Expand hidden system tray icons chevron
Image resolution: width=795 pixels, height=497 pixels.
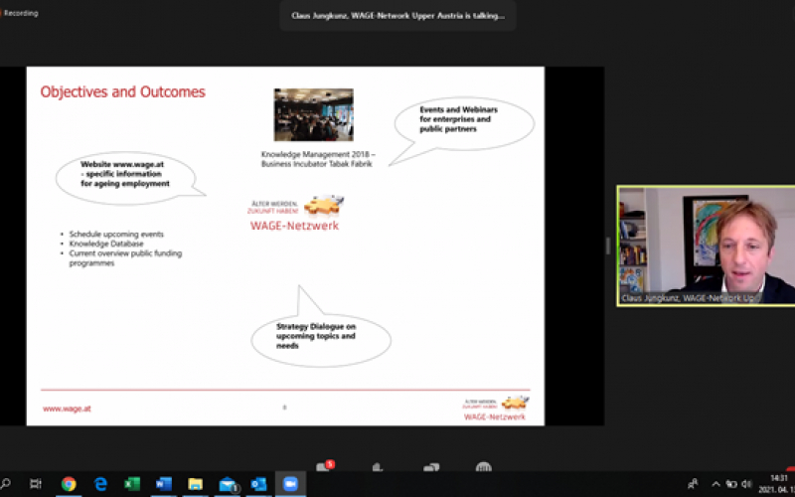(715, 484)
